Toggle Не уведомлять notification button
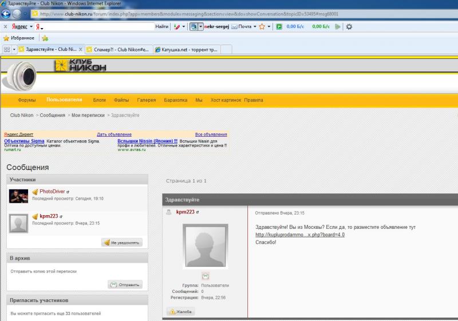Image resolution: width=458 pixels, height=321 pixels. click(122, 243)
